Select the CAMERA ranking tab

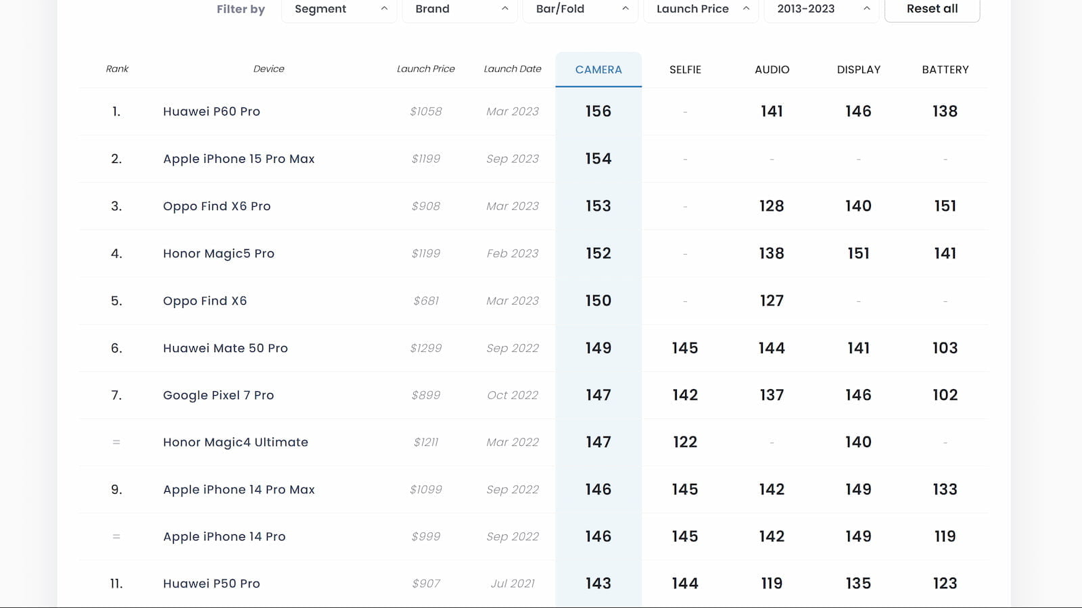point(598,70)
